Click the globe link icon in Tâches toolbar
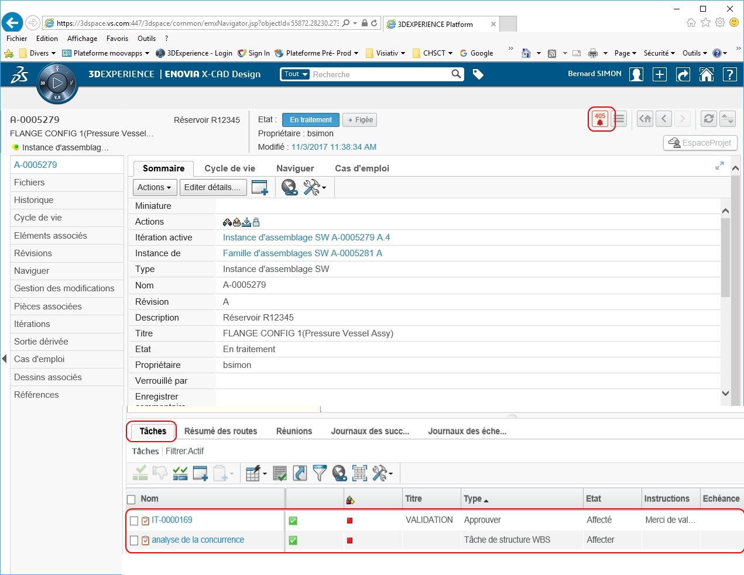Viewport: 744px width, 575px height. coord(340,473)
